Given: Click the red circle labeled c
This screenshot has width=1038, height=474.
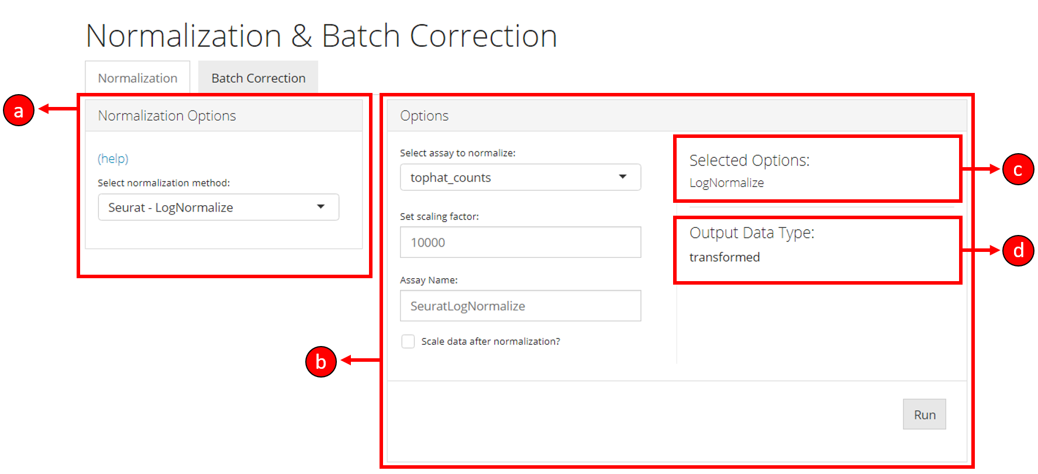Looking at the screenshot, I should [x=1018, y=169].
